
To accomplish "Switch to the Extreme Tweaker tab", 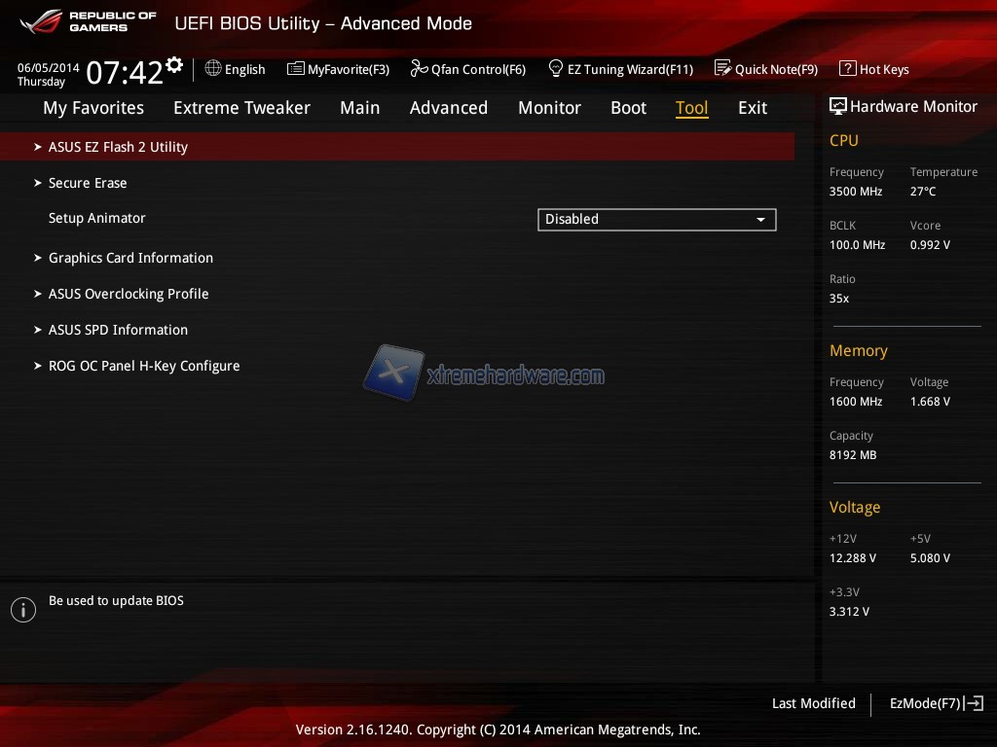I will pos(241,108).
